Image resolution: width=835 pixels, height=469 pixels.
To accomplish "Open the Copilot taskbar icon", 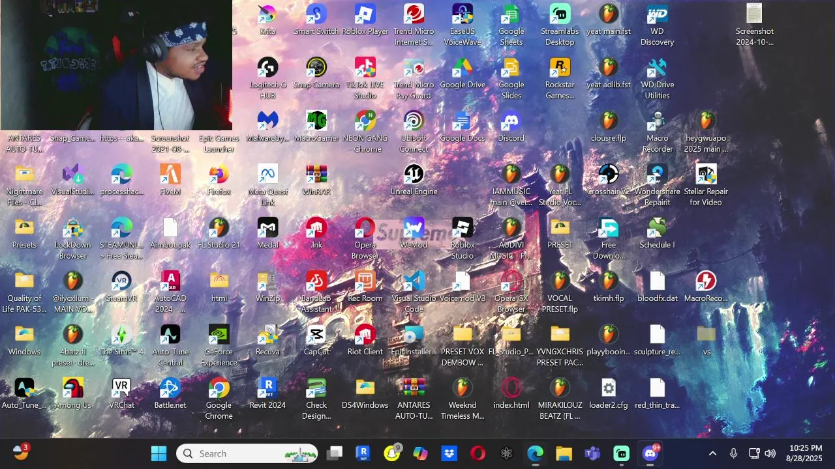I will [420, 453].
